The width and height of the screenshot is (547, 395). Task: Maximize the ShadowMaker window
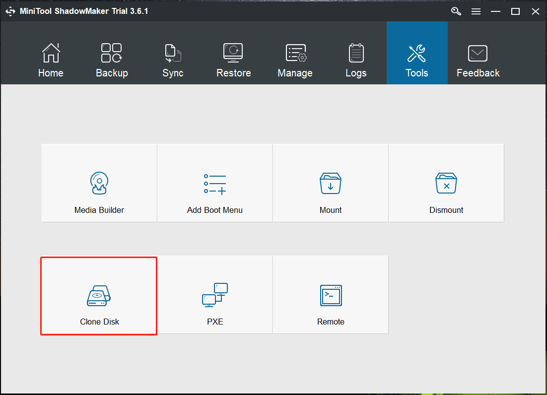coord(515,11)
